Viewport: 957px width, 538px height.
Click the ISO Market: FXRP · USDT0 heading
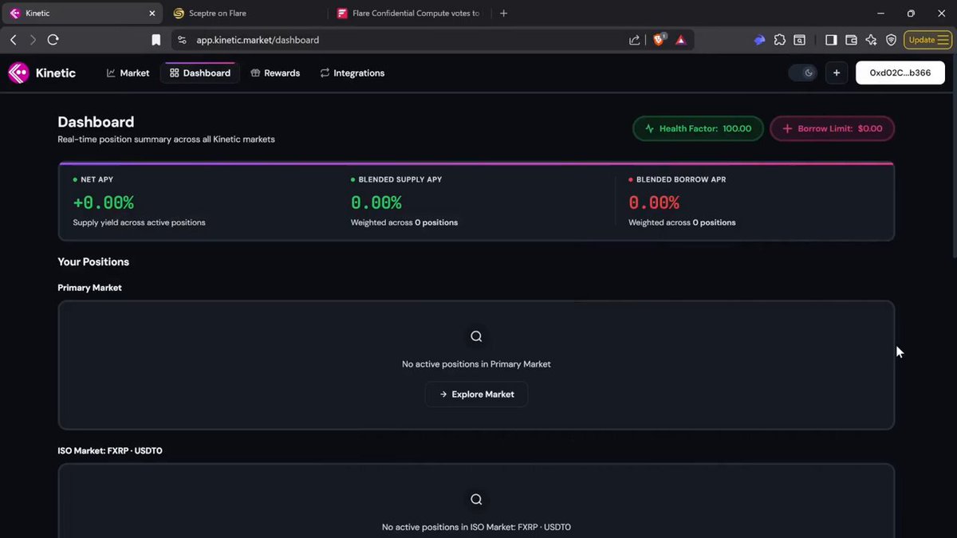(x=110, y=450)
